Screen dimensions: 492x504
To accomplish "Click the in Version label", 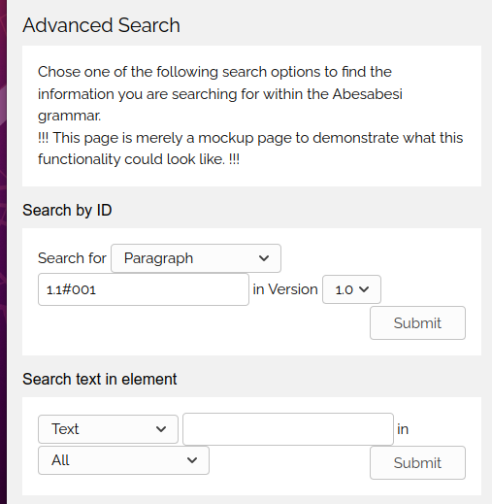I will 285,289.
